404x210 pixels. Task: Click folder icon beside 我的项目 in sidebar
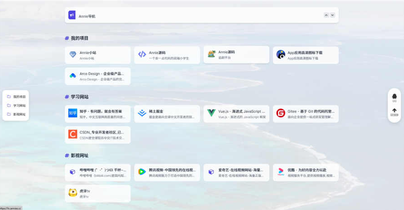point(9,96)
